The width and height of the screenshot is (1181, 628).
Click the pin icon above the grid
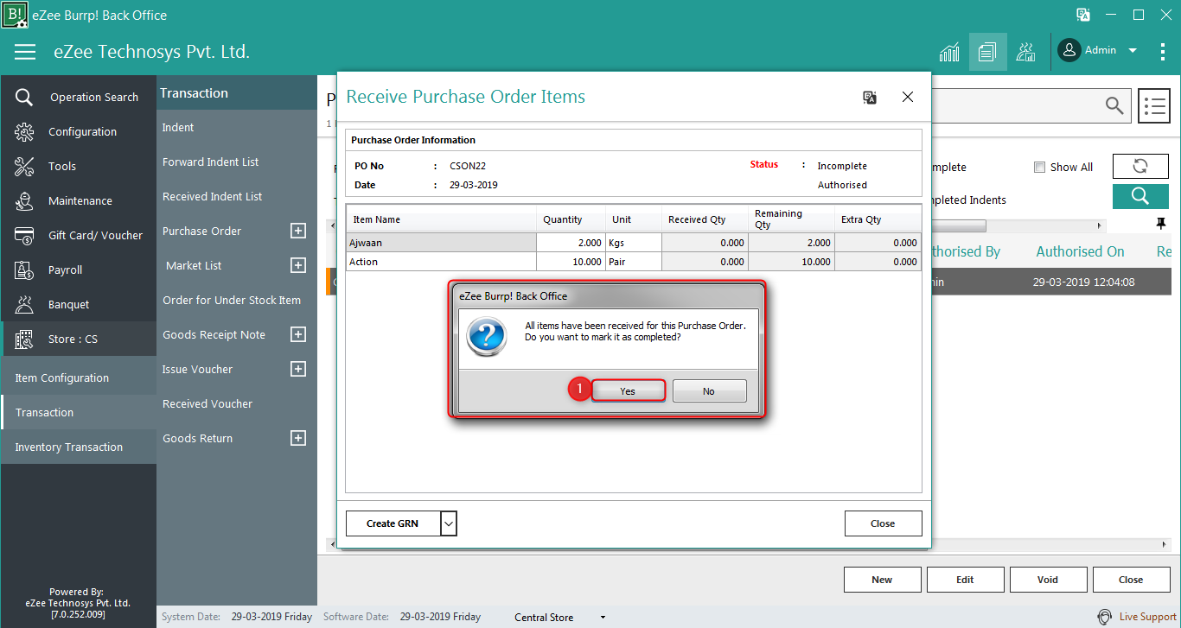tap(1161, 224)
